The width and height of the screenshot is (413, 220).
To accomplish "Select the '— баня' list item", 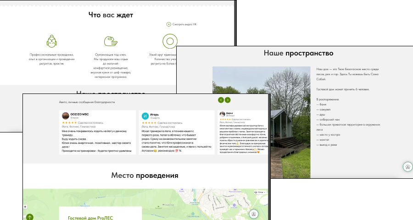I will coord(321,104).
